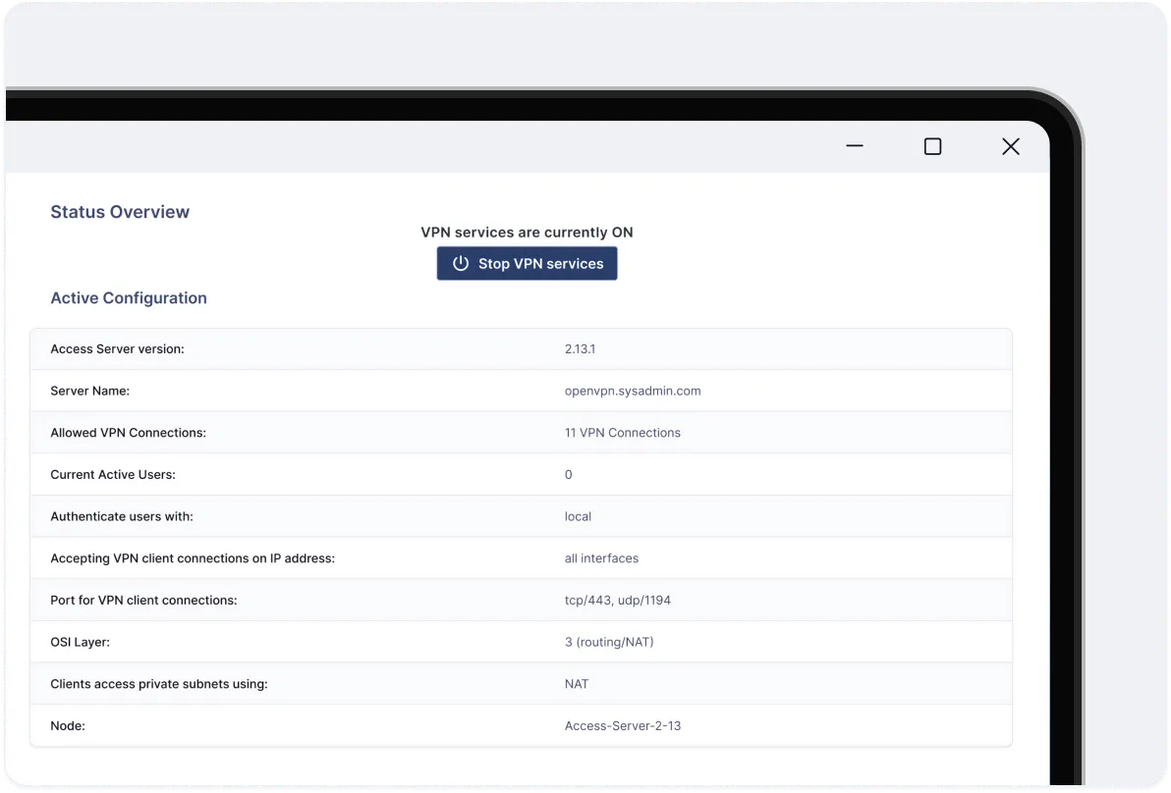
Task: Click the 11 VPN Connections value
Action: (622, 432)
